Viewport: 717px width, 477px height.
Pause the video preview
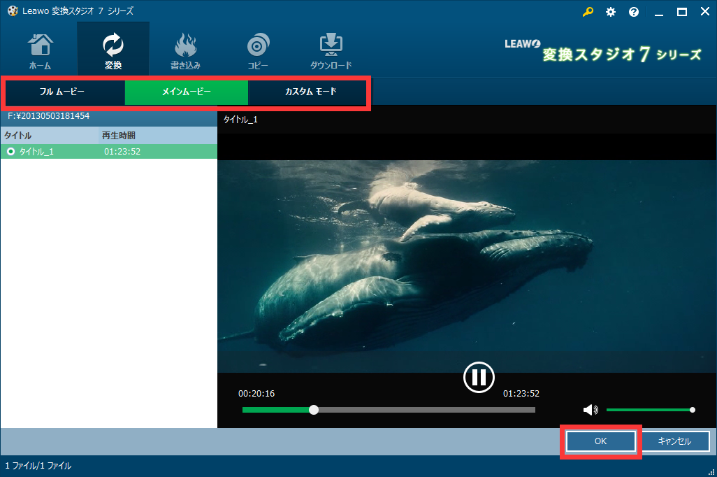tap(479, 377)
